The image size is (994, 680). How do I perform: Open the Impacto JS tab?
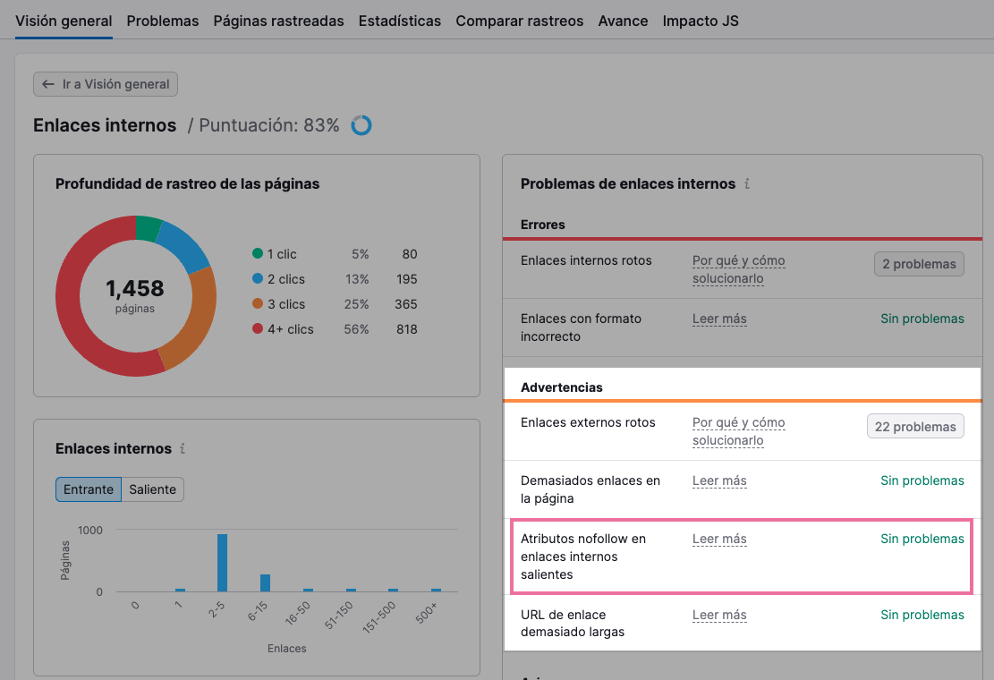701,21
